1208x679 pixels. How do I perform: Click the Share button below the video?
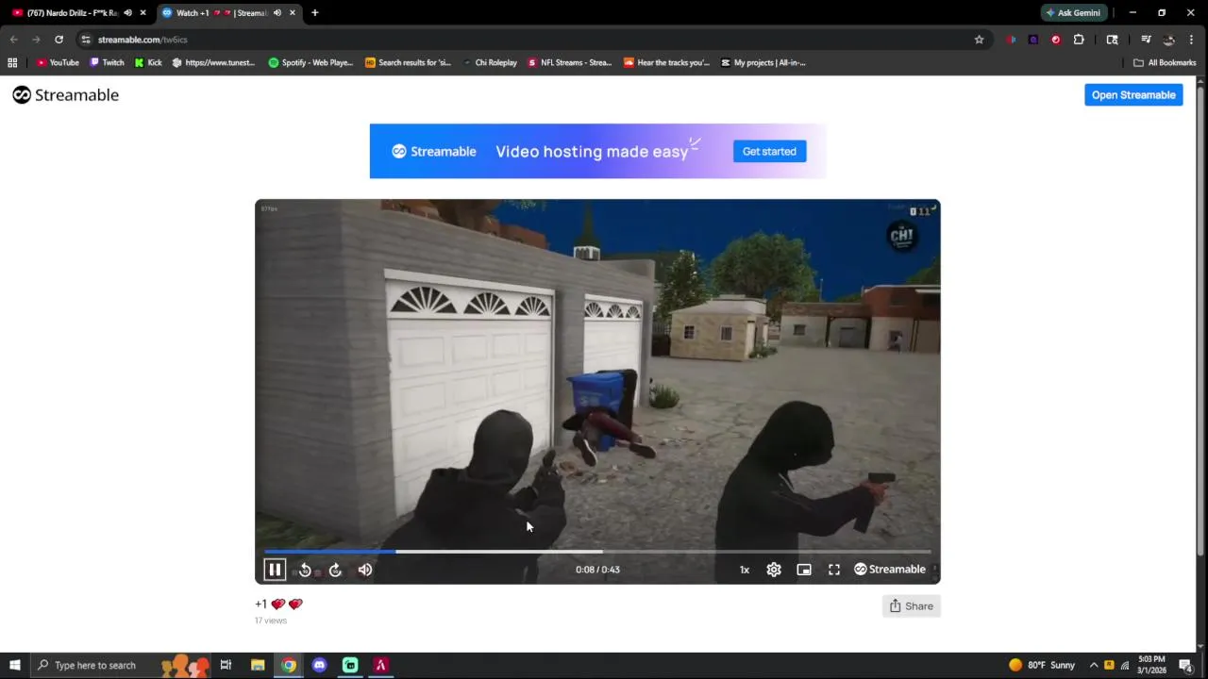tap(911, 606)
